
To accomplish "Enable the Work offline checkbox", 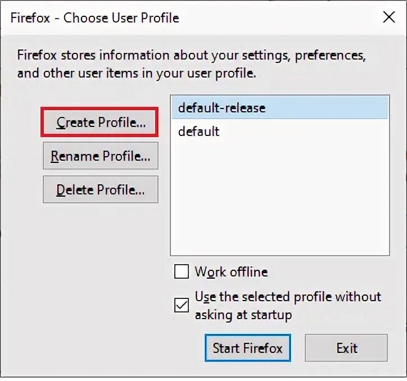I will 182,272.
